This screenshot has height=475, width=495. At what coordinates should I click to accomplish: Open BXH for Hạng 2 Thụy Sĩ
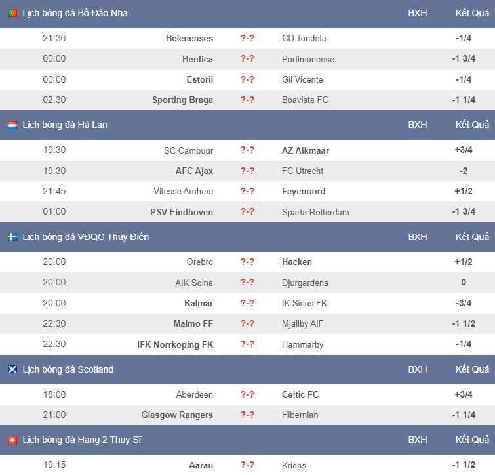[x=418, y=440]
